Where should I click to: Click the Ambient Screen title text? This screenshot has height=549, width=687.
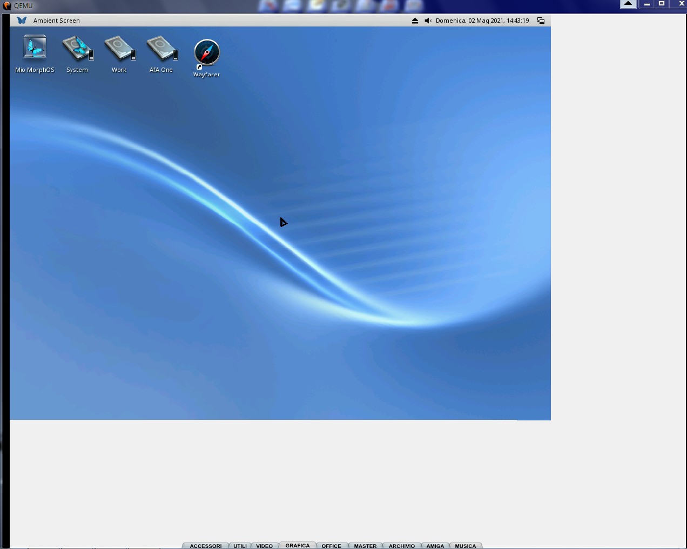click(57, 21)
